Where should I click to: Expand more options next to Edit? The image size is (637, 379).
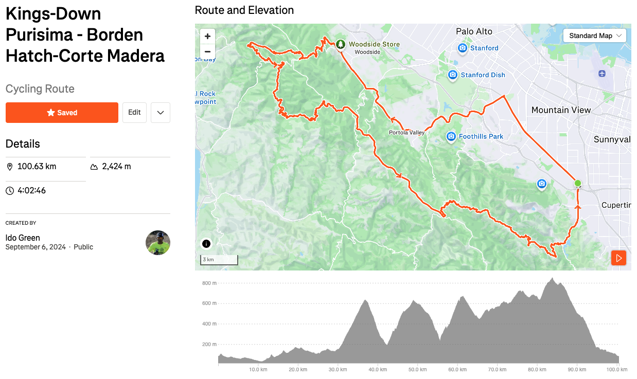(161, 113)
